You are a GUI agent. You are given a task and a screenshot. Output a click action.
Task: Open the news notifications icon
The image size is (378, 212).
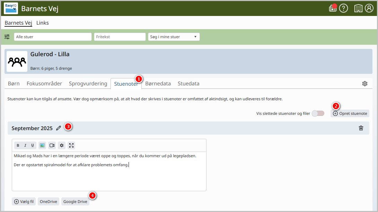pos(333,8)
